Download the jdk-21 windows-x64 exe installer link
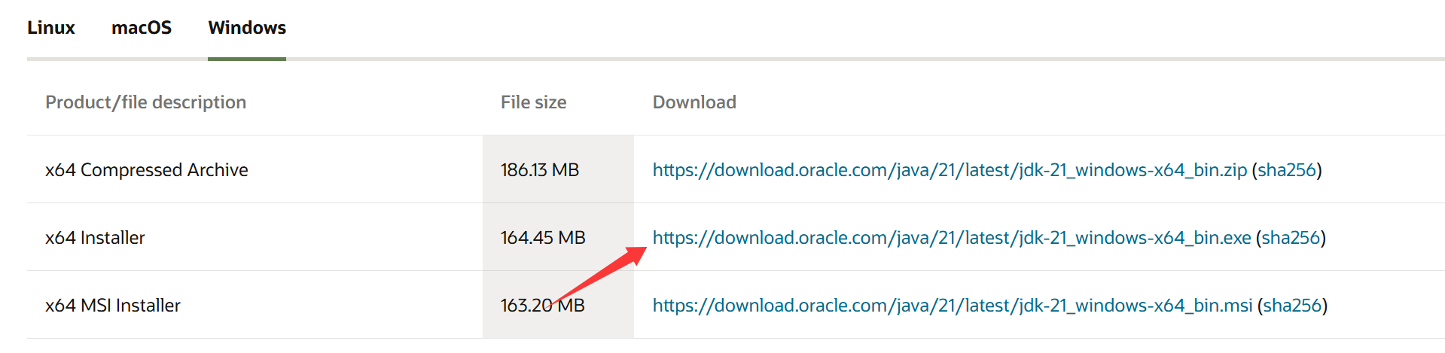Screen dimensions: 1445x353 (x=951, y=238)
